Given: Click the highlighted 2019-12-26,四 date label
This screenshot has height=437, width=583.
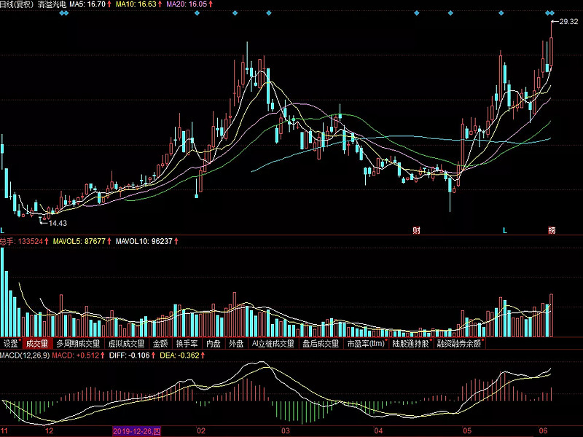Looking at the screenshot, I should (x=137, y=431).
